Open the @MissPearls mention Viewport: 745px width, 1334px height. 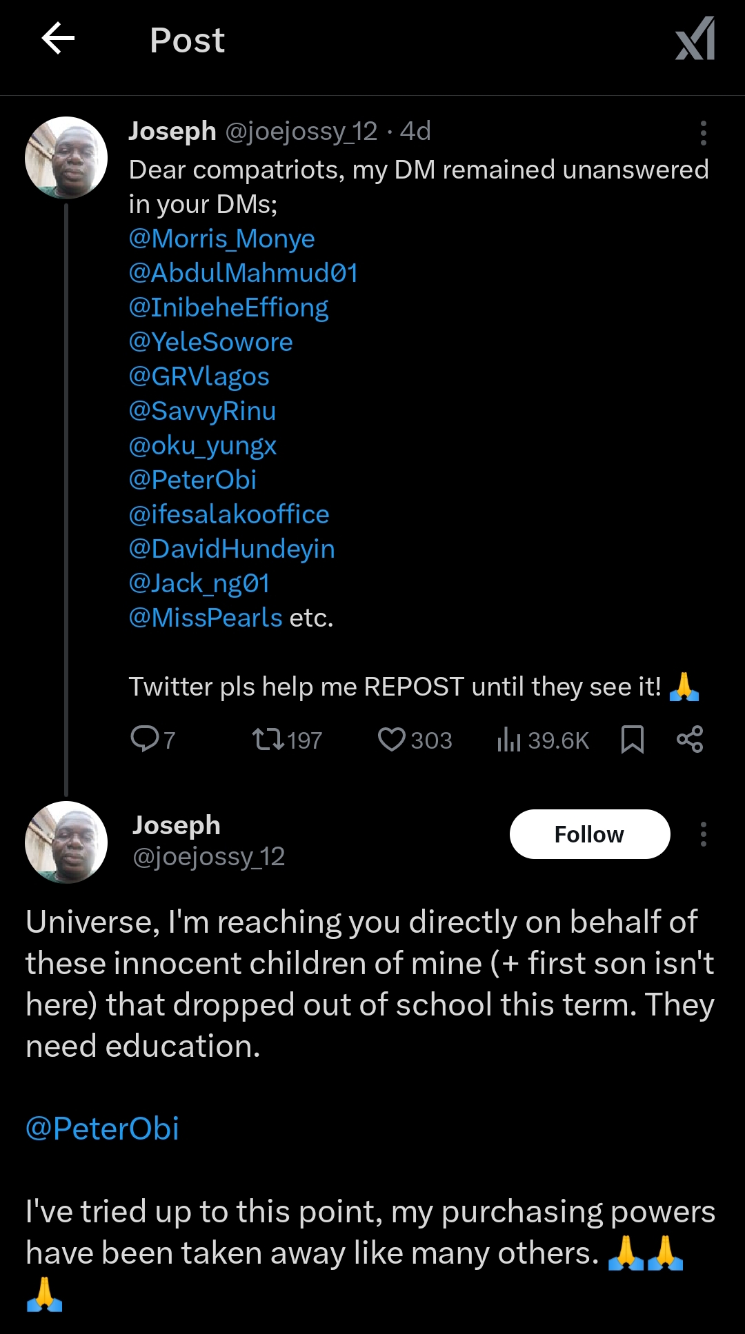tap(206, 618)
